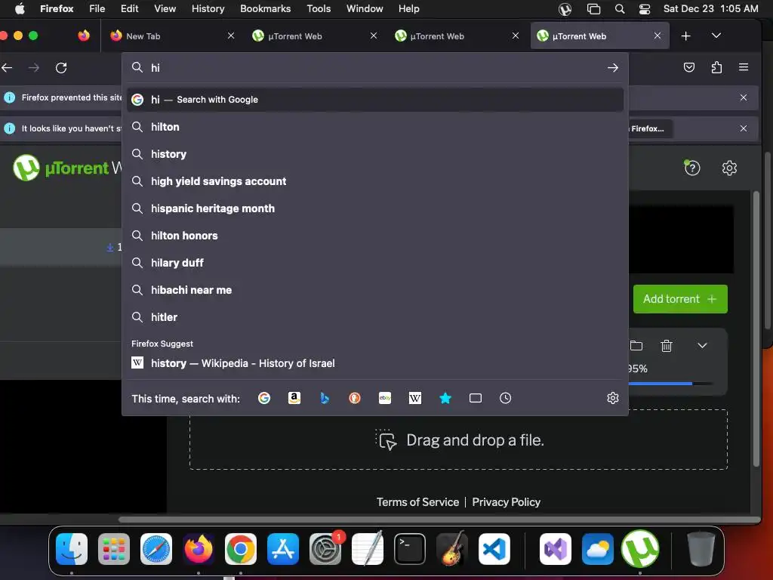Expand the torrent details chevron
This screenshot has height=580, width=773.
703,346
